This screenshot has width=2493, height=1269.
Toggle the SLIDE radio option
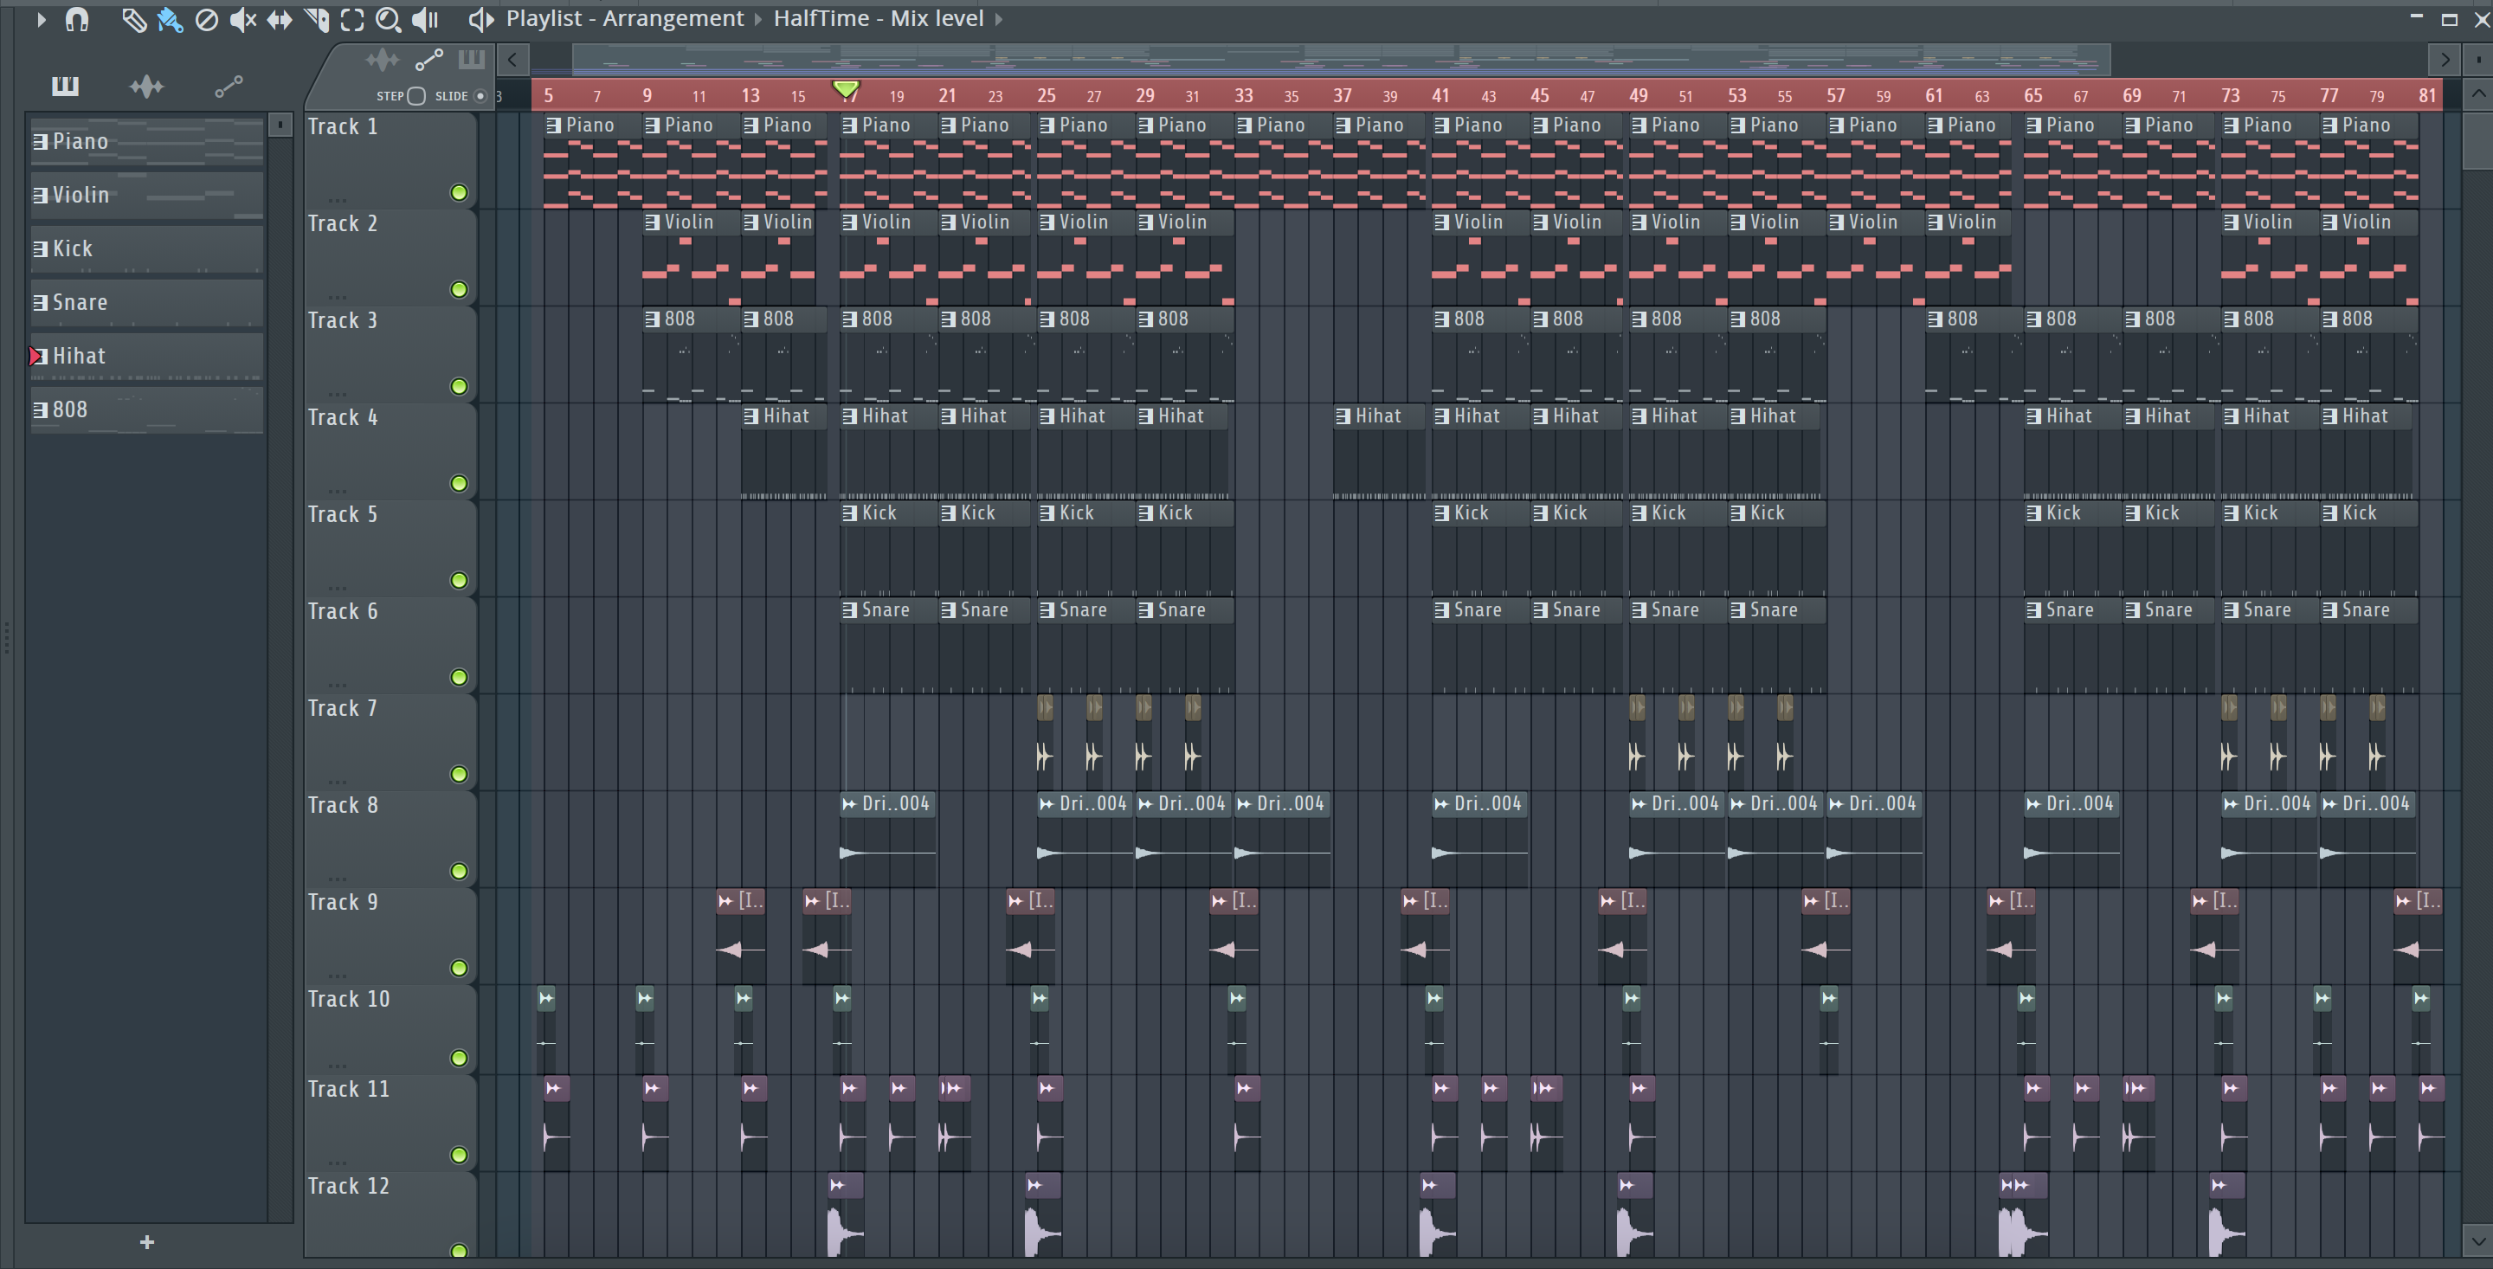point(480,96)
